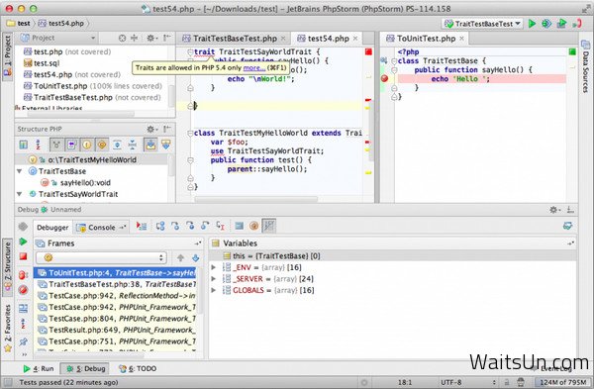
Task: Click Step Over icon in debugger toolbar
Action: click(160, 226)
